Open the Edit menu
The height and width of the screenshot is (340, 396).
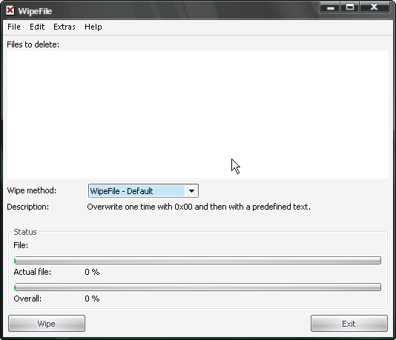37,27
